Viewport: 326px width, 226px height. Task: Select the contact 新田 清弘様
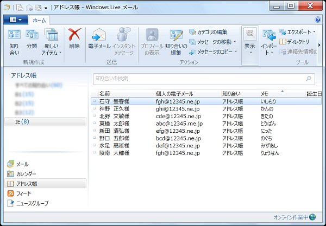coord(114,131)
